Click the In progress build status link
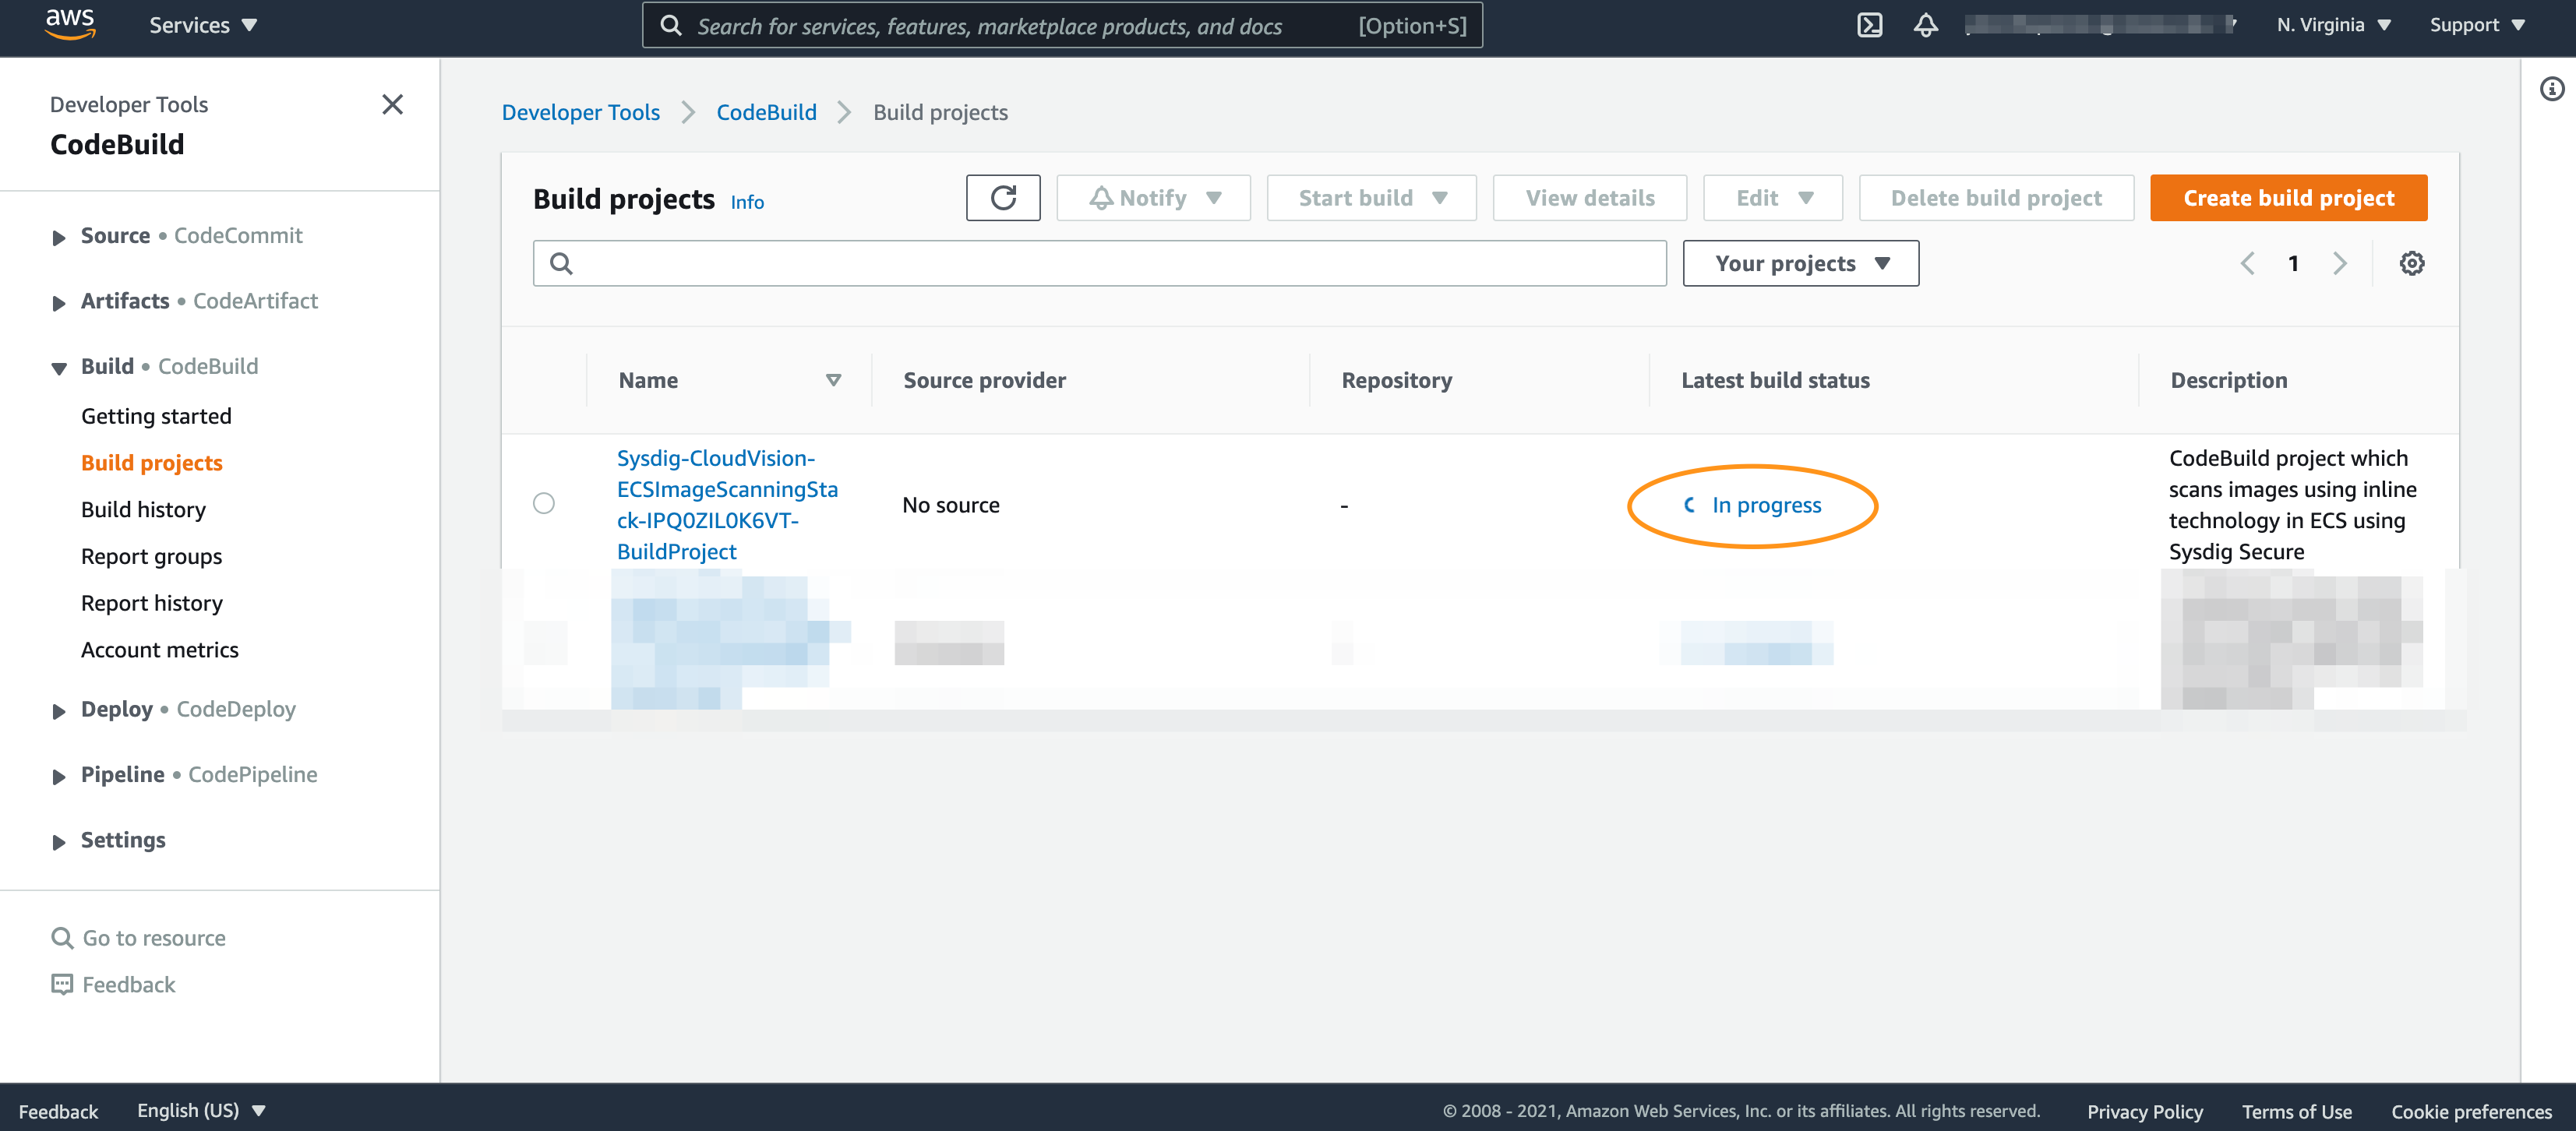The image size is (2576, 1131). tap(1766, 505)
